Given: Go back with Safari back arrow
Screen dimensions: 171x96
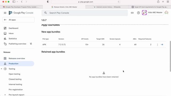Looking at the screenshot, I should click(x=22, y=2).
